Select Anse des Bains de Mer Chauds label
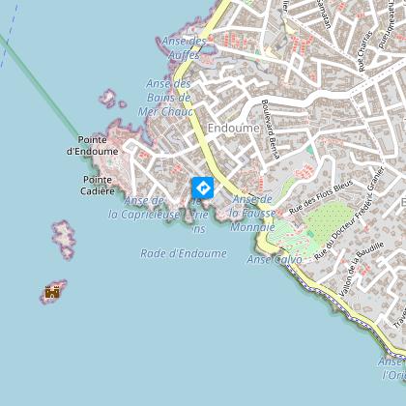The height and width of the screenshot is (406, 406). [x=165, y=98]
